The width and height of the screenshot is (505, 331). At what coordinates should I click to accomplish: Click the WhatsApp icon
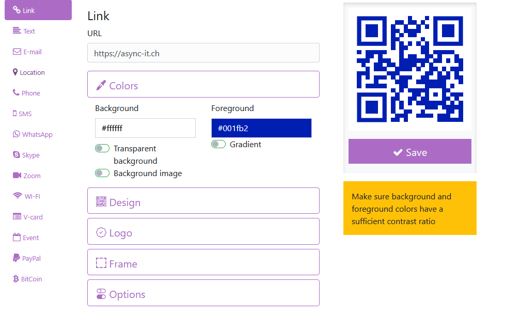[16, 134]
